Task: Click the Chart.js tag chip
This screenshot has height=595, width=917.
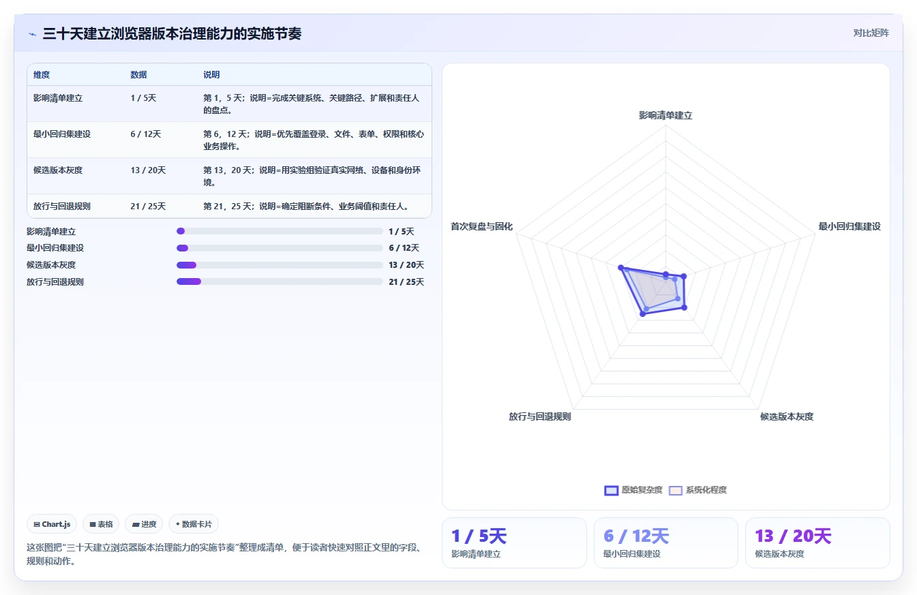Action: [52, 524]
